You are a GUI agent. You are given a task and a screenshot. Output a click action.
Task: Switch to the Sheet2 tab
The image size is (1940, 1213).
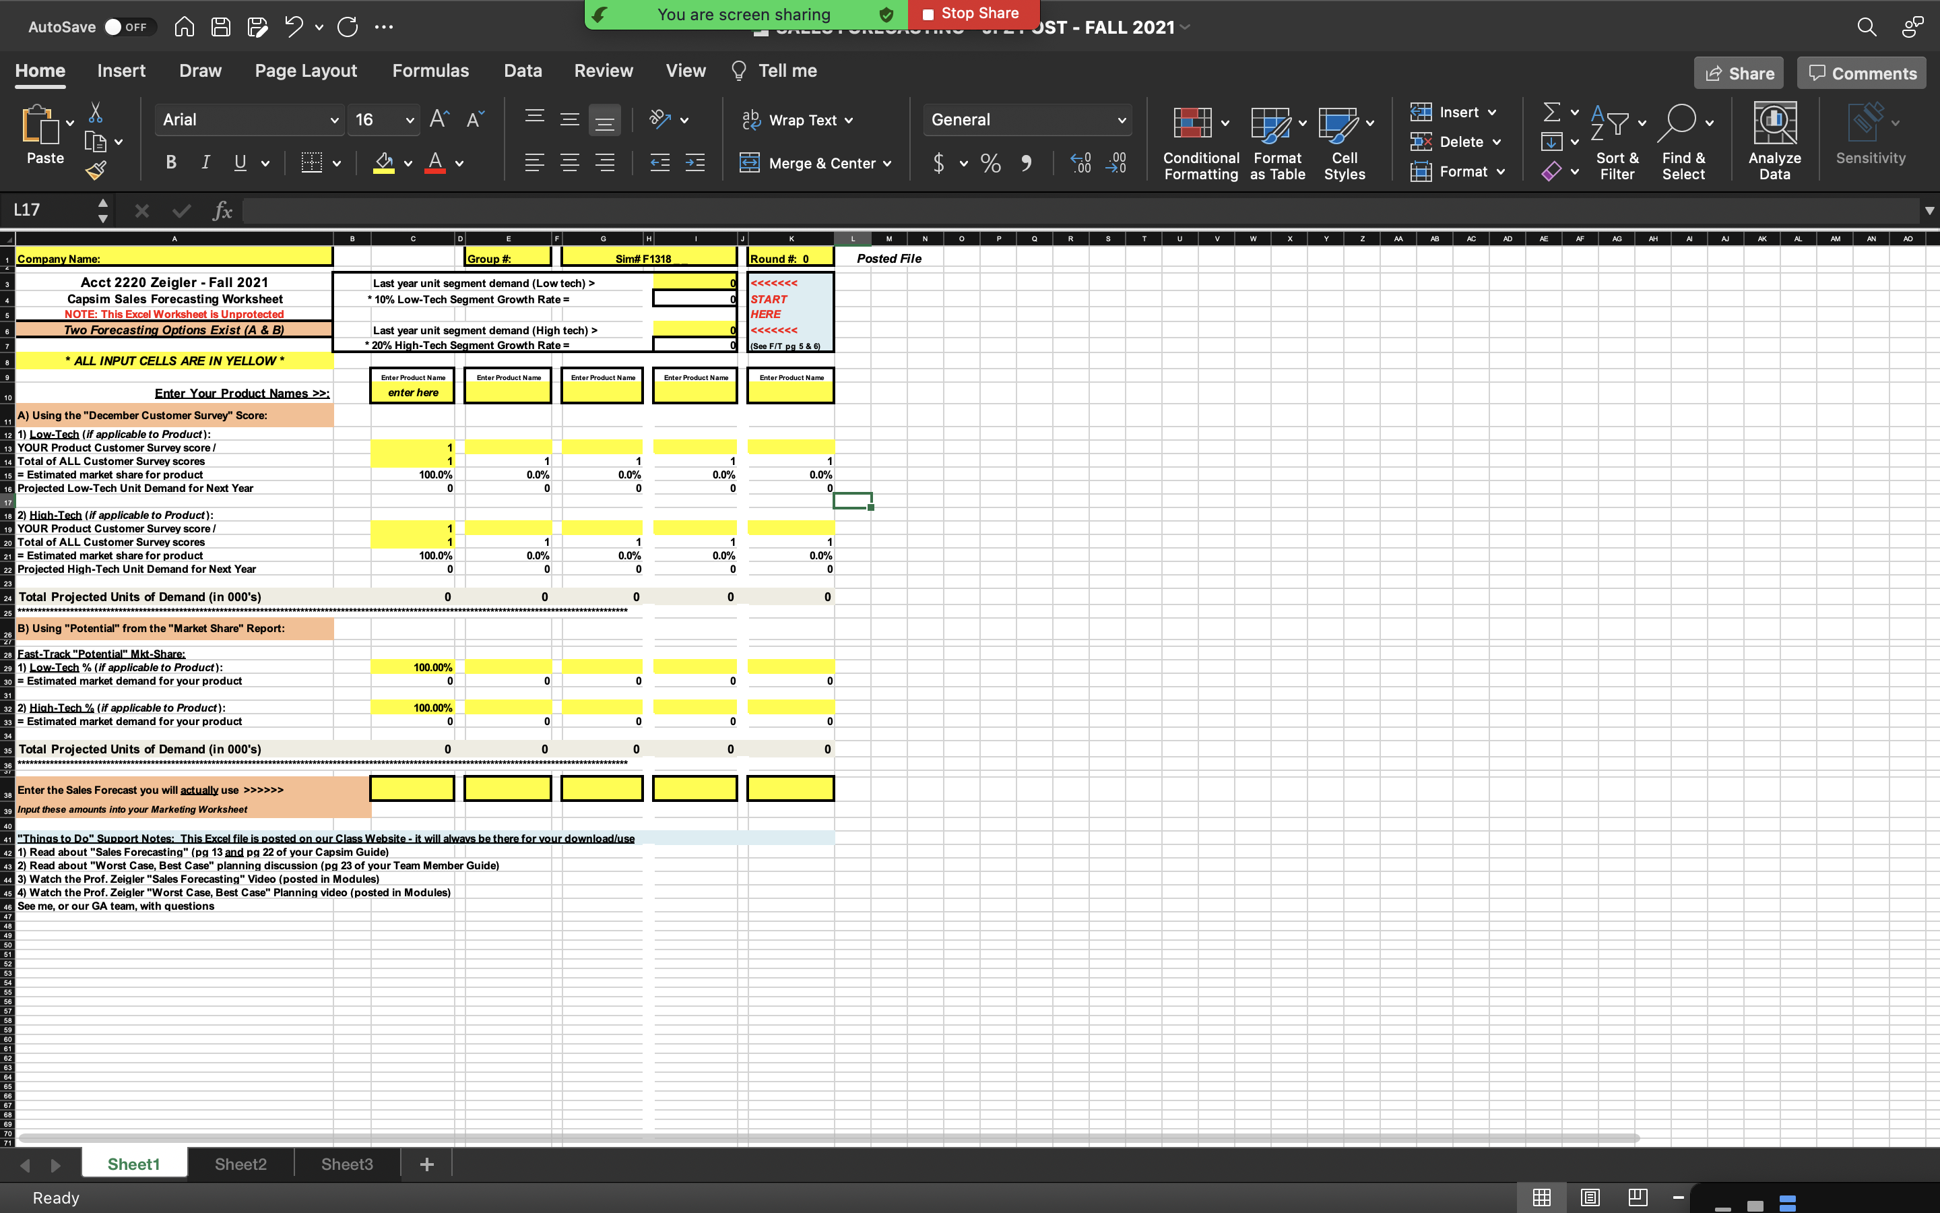pyautogui.click(x=240, y=1164)
